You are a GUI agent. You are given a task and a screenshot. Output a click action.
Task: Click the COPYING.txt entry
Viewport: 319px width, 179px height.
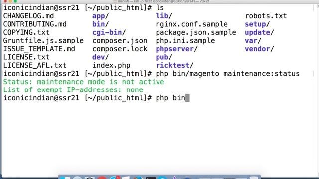[26, 32]
